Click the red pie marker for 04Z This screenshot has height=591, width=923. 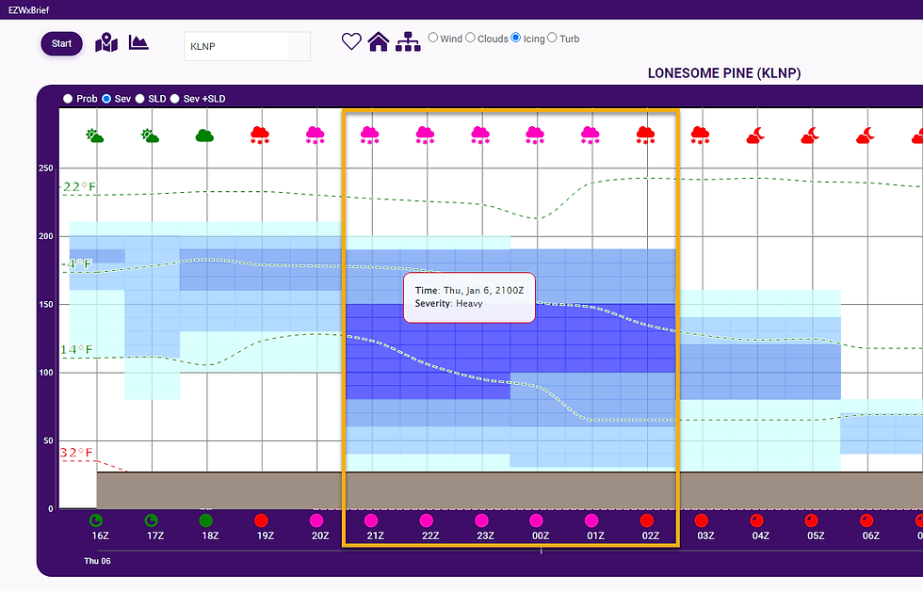tap(756, 520)
